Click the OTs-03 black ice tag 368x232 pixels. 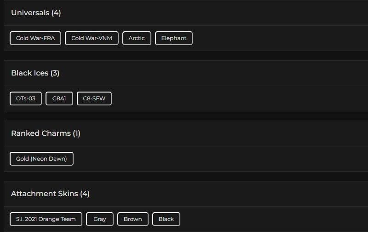coord(26,99)
